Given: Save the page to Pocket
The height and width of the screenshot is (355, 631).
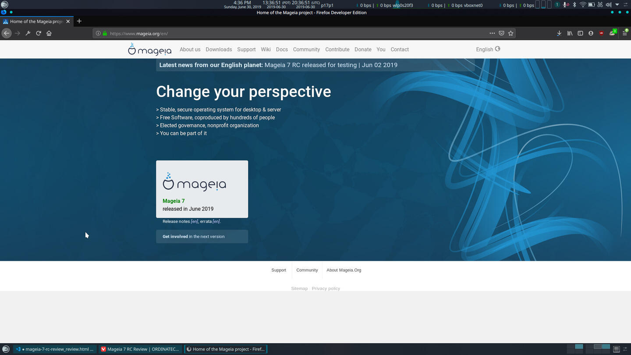Looking at the screenshot, I should [502, 33].
